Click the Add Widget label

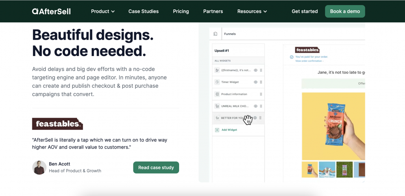tap(229, 130)
